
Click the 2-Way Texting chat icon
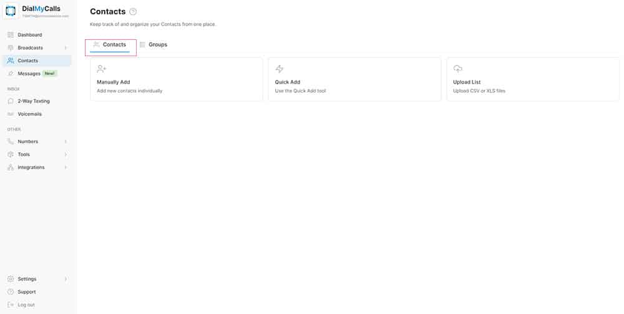(x=11, y=101)
